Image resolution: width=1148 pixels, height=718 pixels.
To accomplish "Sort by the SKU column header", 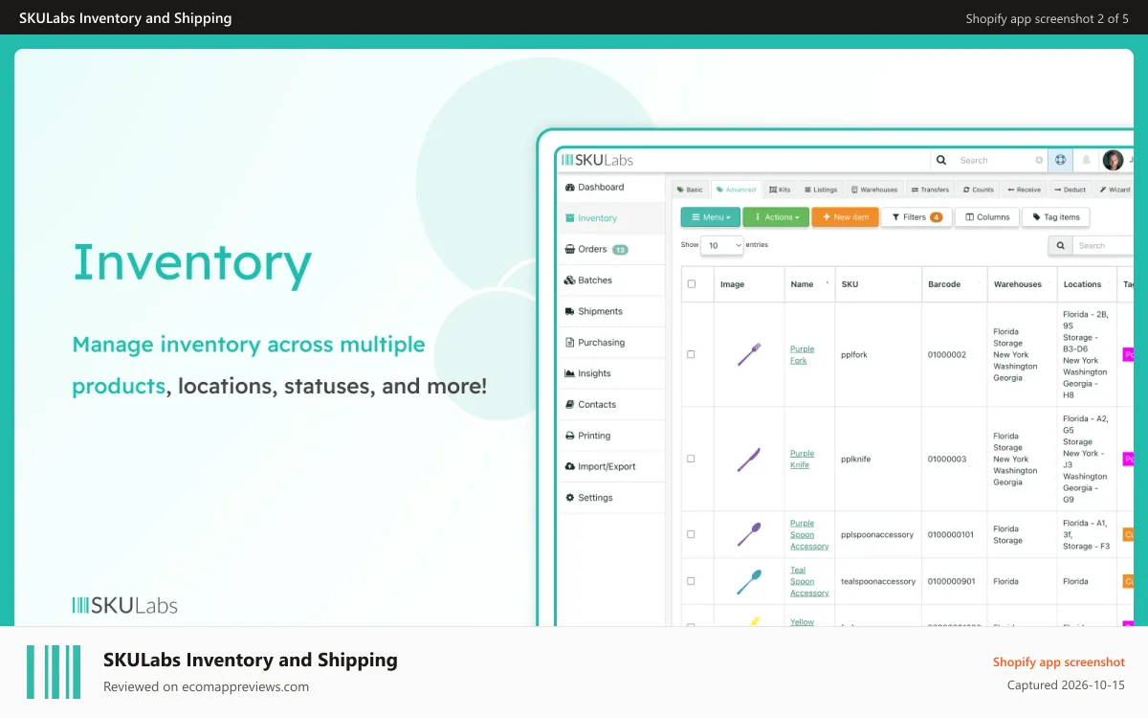I will tap(878, 284).
